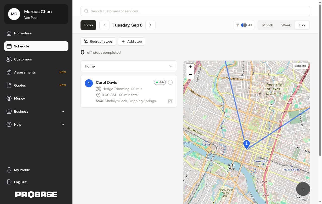The image size is (322, 204).
Task: Go to previous day arrow
Action: pos(104,25)
